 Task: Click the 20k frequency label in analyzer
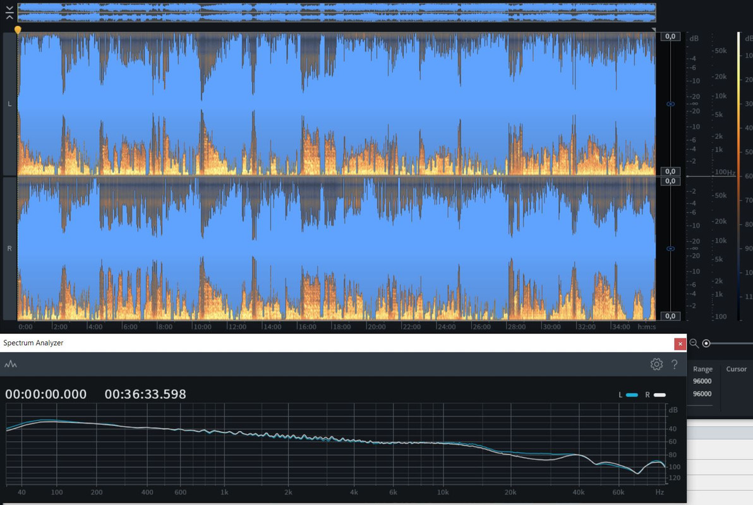510,492
